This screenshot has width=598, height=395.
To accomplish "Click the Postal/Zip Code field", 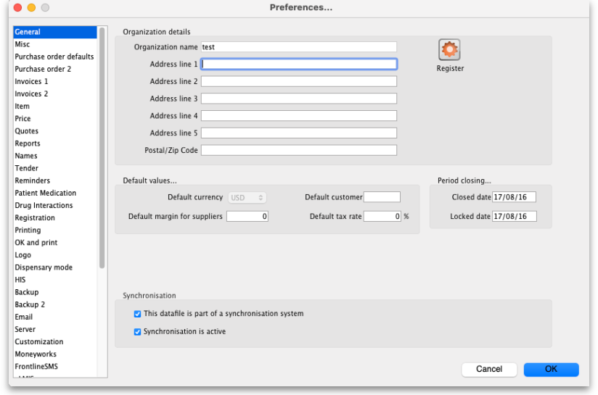I will 298,151.
